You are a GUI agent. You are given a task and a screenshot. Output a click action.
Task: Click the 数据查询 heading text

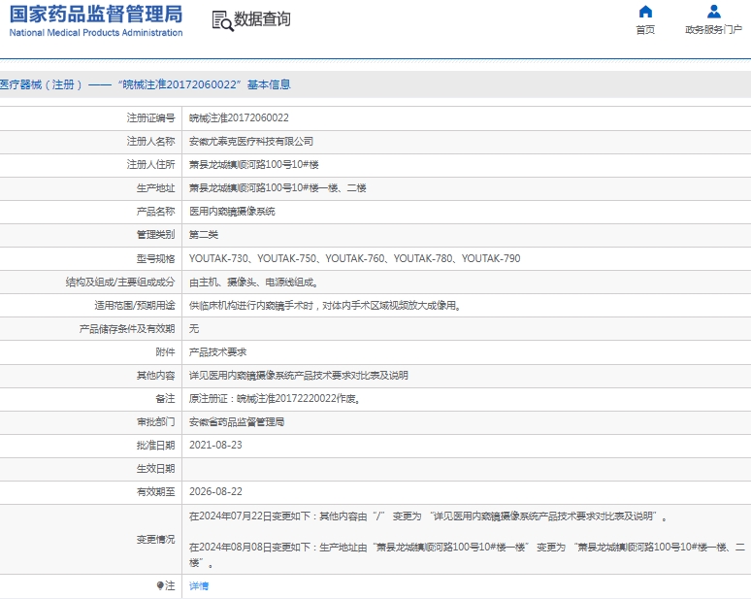click(x=262, y=19)
